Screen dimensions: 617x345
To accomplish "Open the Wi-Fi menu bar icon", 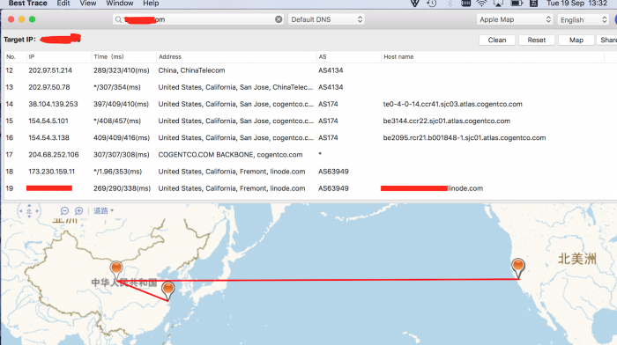I will tap(481, 4).
